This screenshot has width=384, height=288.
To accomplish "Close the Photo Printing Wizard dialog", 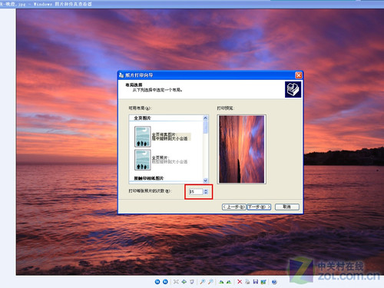I will (x=298, y=75).
